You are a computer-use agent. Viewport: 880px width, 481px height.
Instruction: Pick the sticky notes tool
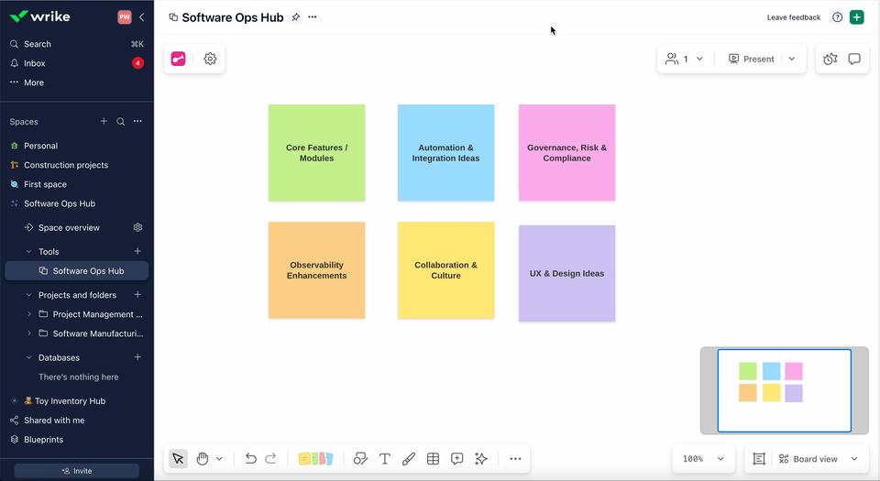[x=315, y=459]
